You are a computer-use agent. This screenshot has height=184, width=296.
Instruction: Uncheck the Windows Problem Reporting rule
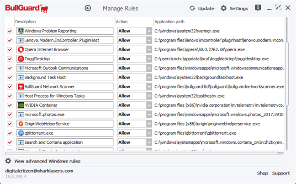(x=10, y=31)
